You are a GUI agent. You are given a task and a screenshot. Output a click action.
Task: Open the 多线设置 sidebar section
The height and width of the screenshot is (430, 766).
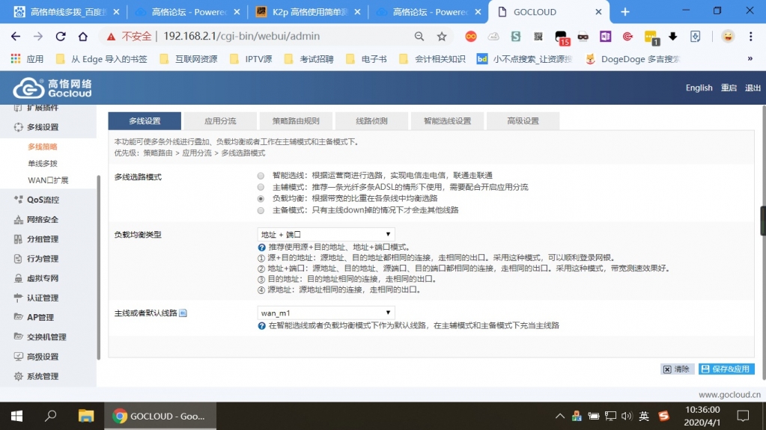pyautogui.click(x=43, y=127)
